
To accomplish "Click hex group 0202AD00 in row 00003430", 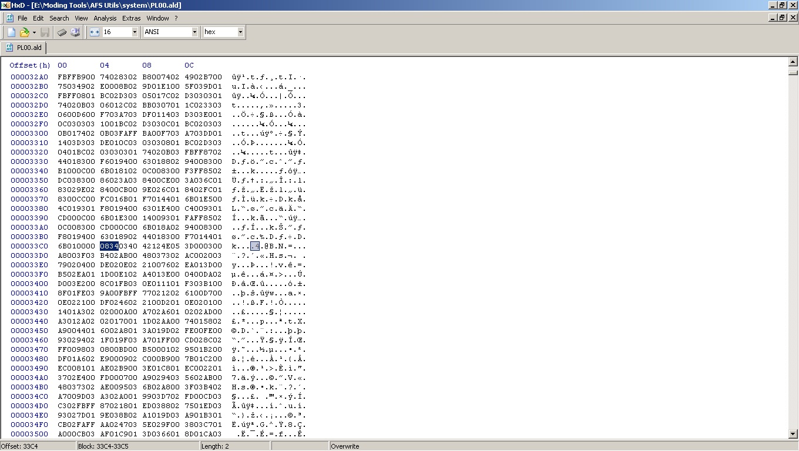I will click(203, 312).
